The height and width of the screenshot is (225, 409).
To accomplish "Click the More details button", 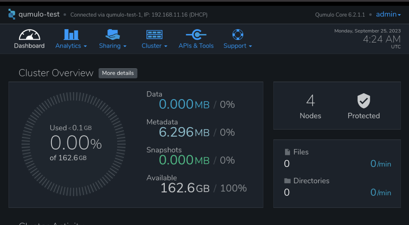I will (x=118, y=73).
